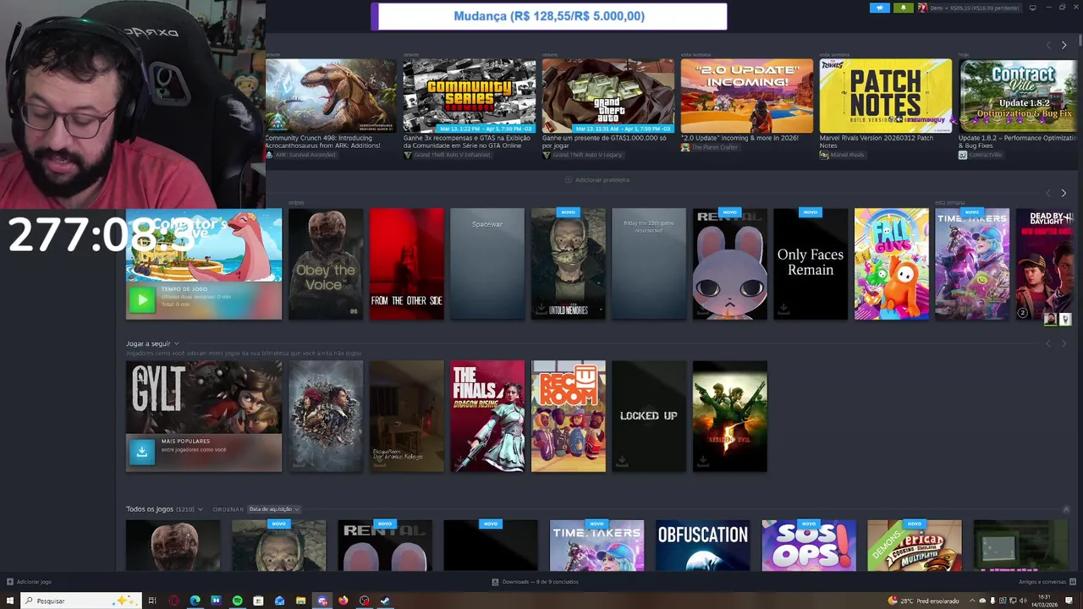Select Only Faces Remain game

tap(811, 264)
